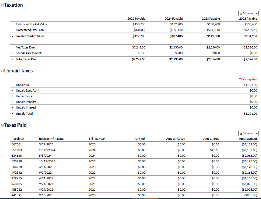
Task: Click the Unpaid Total row label
Action: 24,114
